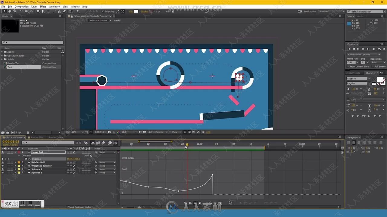Open the Composition menu
The width and height of the screenshot is (387, 217).
22,6
